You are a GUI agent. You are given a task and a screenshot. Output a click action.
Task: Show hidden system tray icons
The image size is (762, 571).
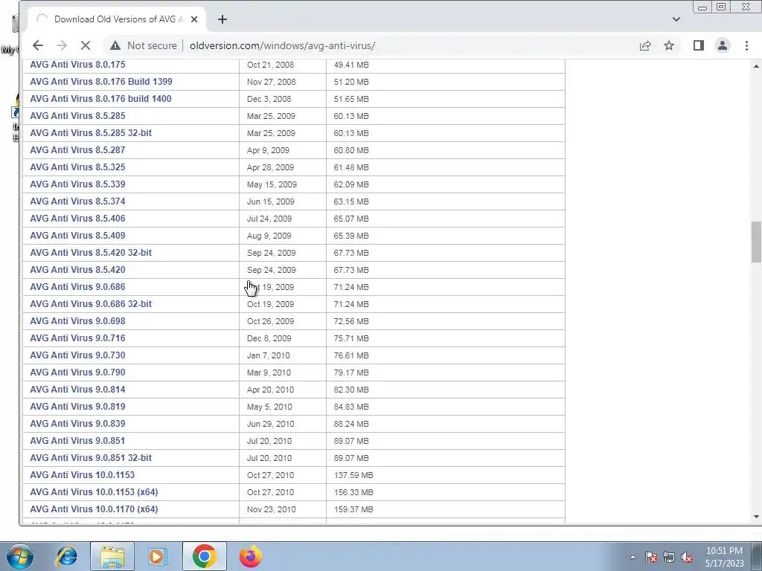click(633, 558)
